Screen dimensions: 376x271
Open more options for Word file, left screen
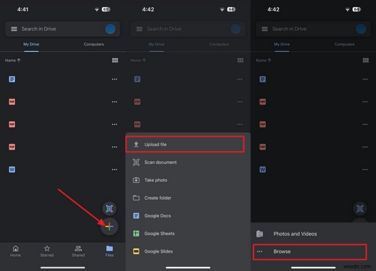[x=114, y=170]
